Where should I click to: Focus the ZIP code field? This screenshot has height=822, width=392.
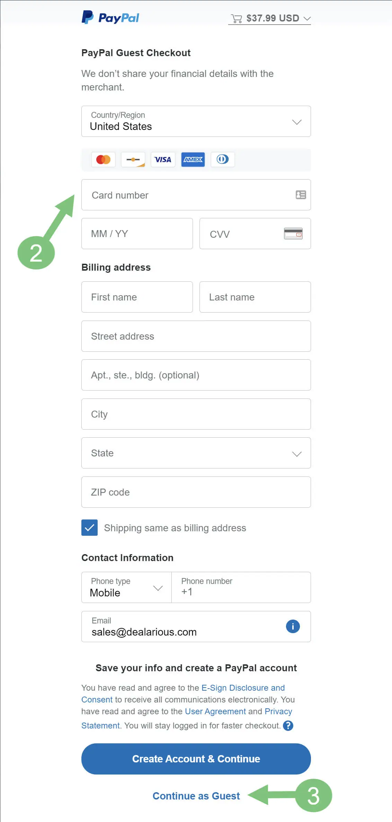[196, 492]
